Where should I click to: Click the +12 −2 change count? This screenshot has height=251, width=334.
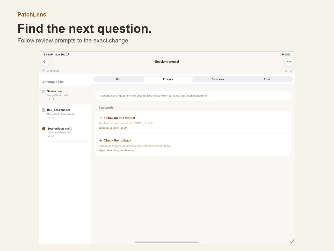click(287, 71)
